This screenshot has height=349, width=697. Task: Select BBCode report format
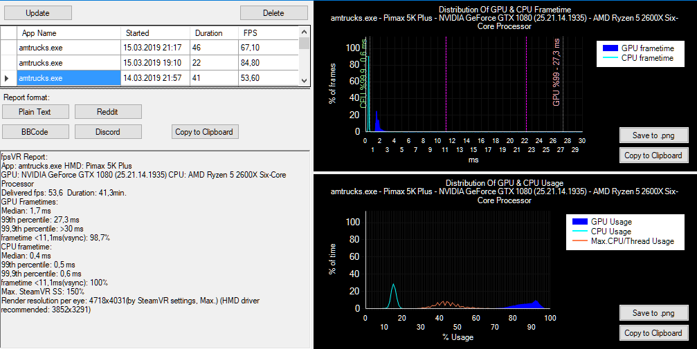(35, 132)
